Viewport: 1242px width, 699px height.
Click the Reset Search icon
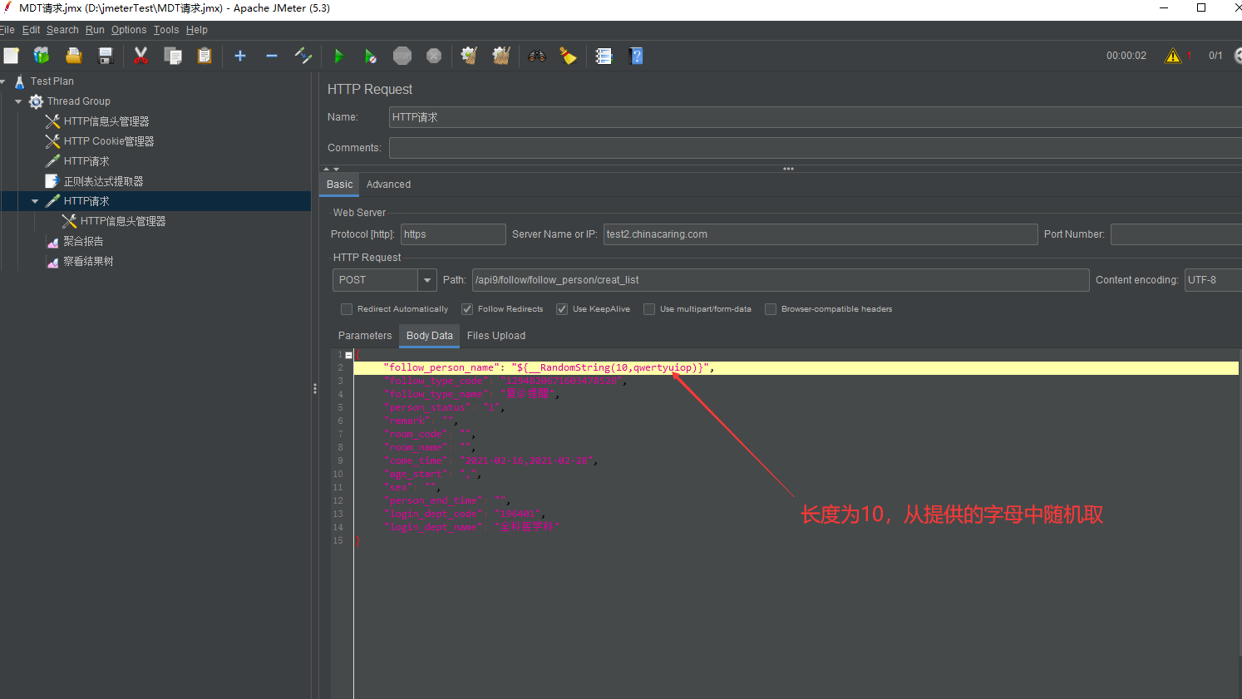click(569, 56)
